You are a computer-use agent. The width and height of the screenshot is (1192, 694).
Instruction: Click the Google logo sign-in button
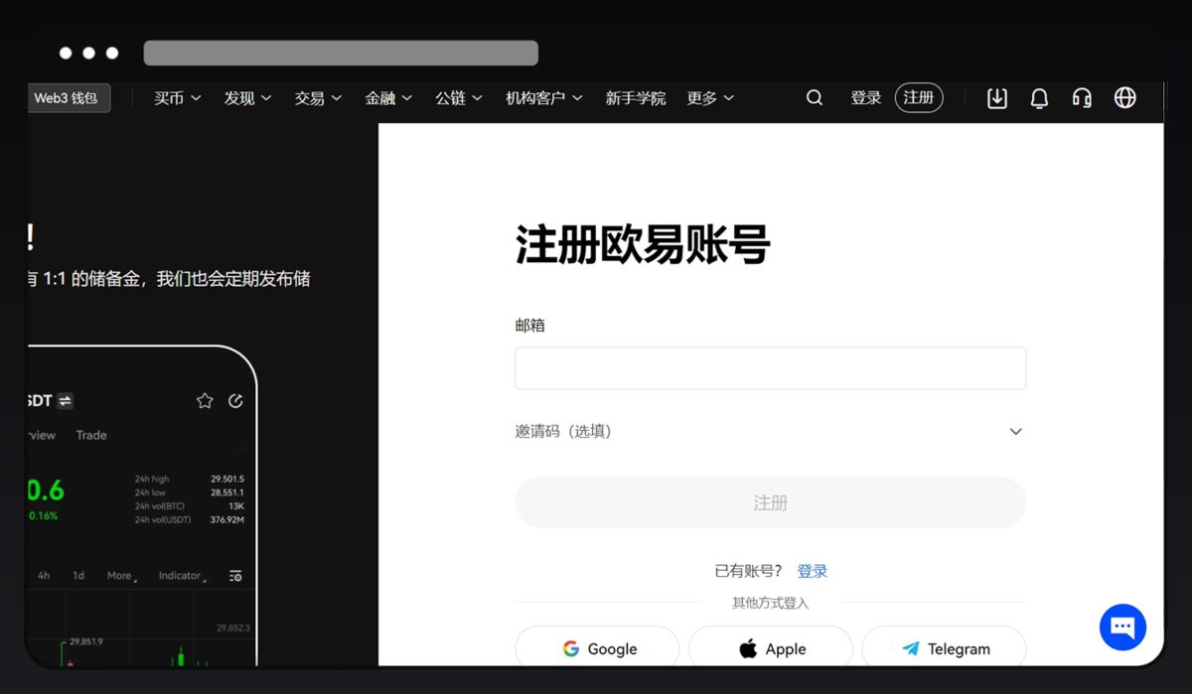[x=597, y=648]
